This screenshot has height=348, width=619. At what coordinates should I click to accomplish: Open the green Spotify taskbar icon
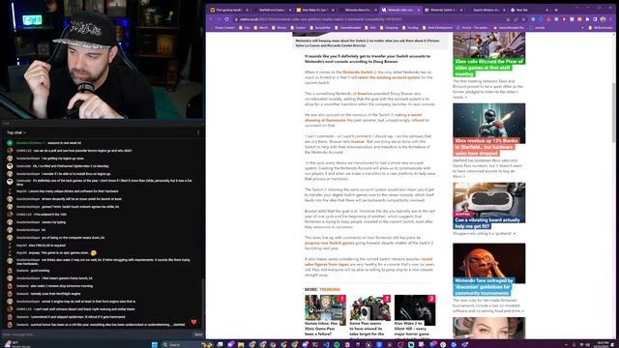(x=337, y=344)
